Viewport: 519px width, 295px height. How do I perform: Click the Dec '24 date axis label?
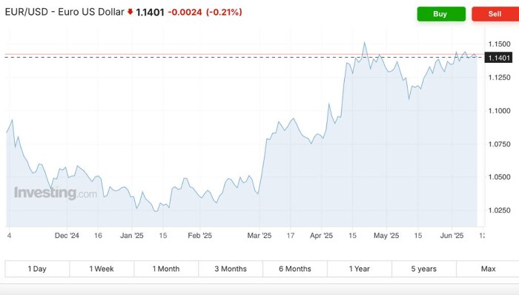coord(67,236)
